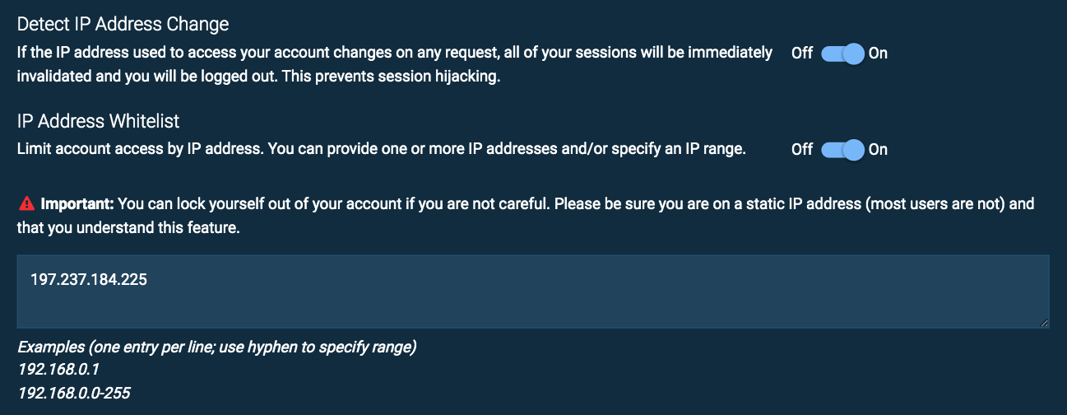1067x415 pixels.
Task: Click the example address 192.168.0.1
Action: [58, 370]
